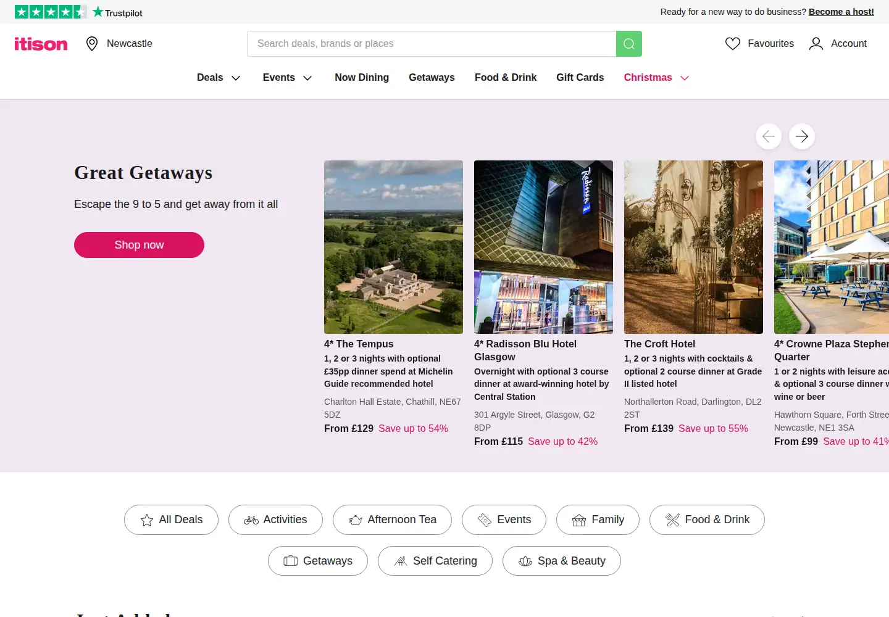Expand the Deals dropdown menu
The height and width of the screenshot is (617, 889).
point(219,78)
